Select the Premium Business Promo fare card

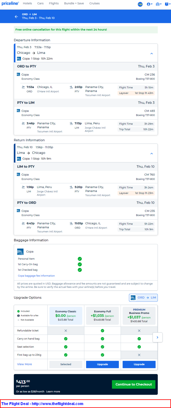[x=139, y=316]
